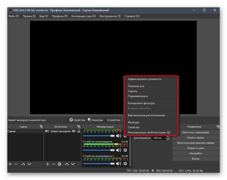
Task: Click the LIVE: 00:00:00 status text
Action: point(141,170)
